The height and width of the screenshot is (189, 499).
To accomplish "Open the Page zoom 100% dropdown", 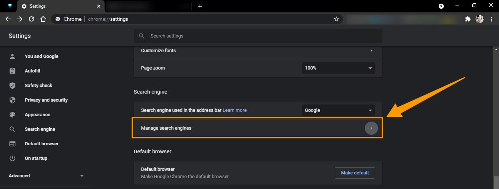I will click(338, 68).
